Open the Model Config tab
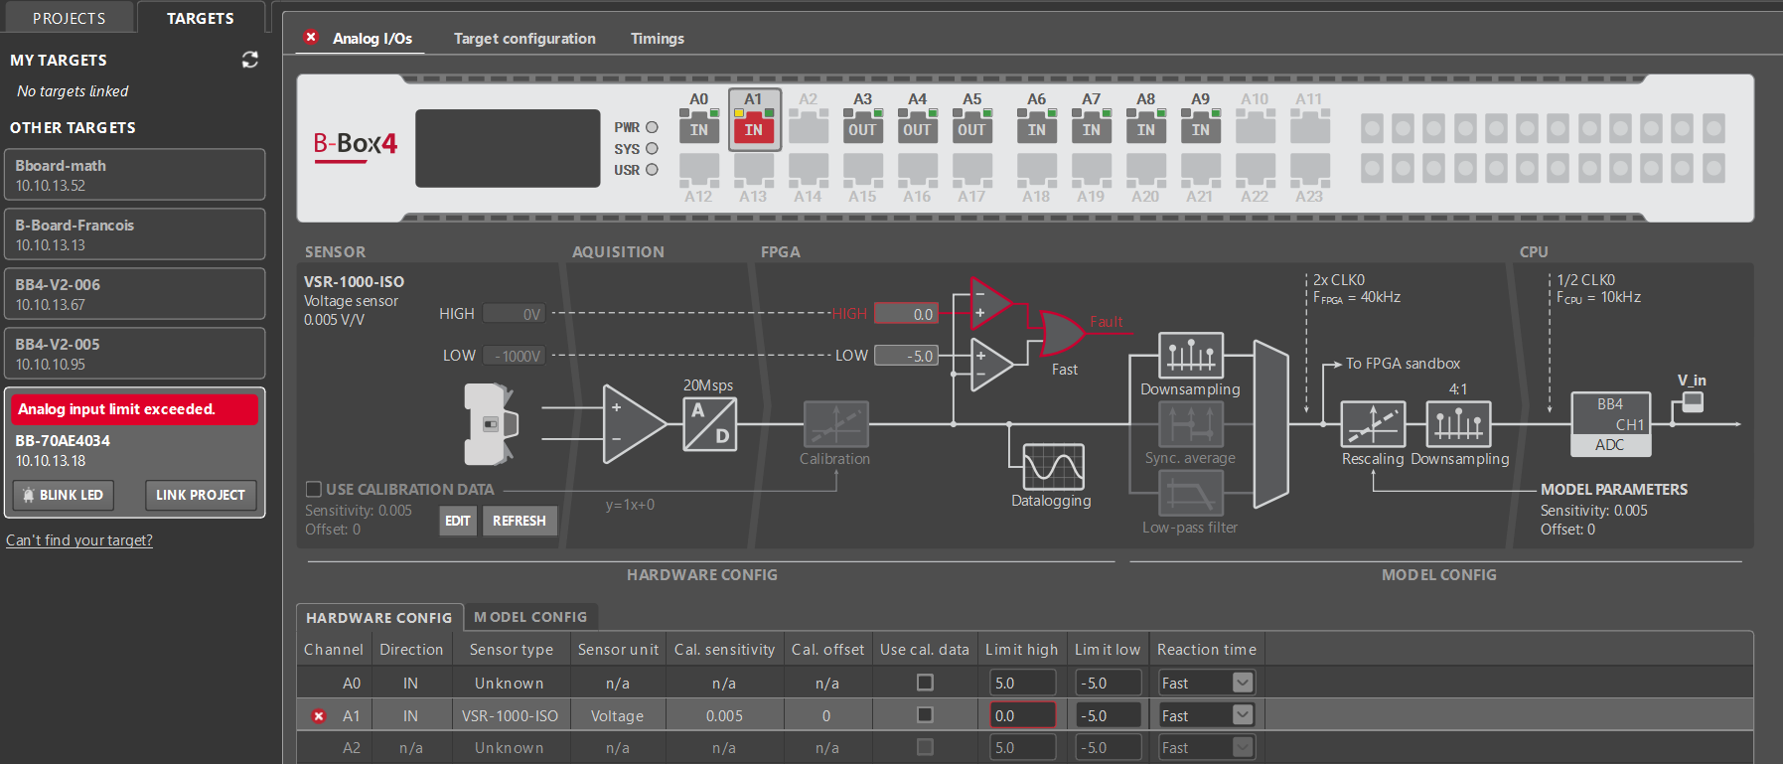 [x=530, y=617]
